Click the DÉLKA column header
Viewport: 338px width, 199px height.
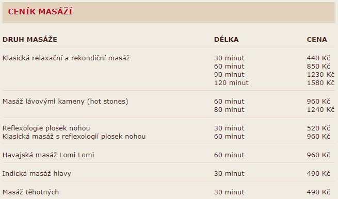point(227,39)
